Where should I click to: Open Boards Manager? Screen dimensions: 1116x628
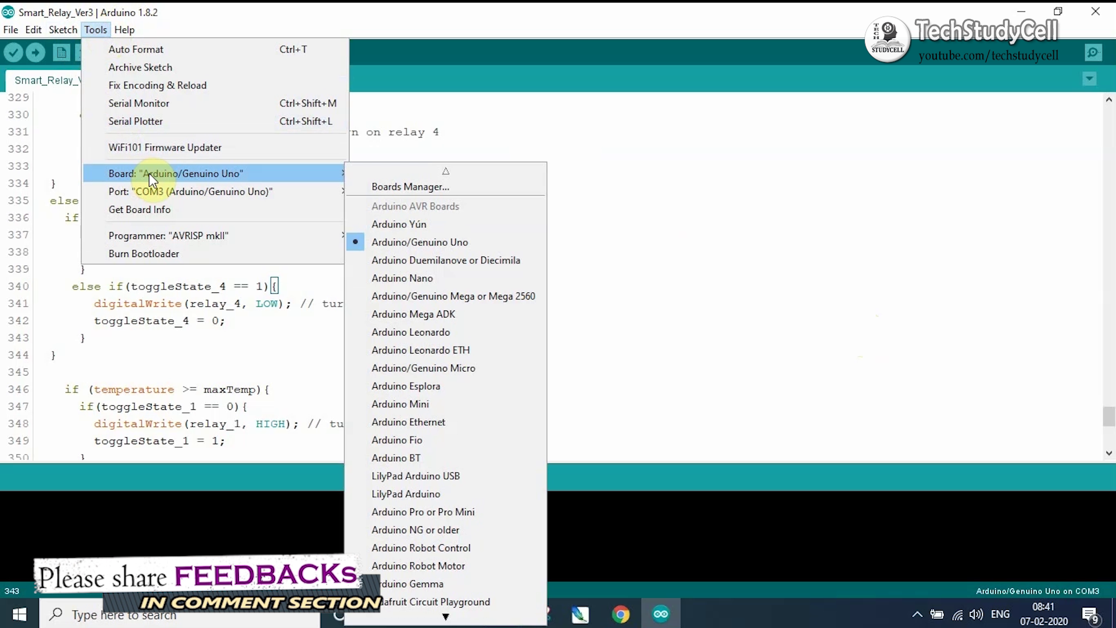410,187
